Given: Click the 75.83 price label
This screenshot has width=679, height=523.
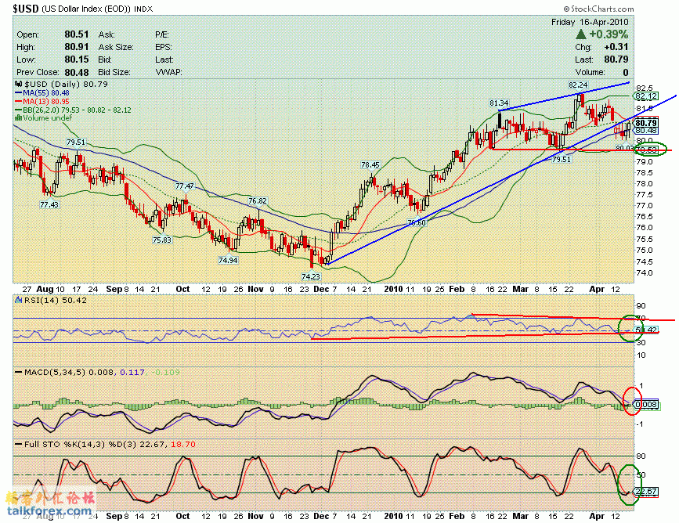Looking at the screenshot, I should click(162, 240).
